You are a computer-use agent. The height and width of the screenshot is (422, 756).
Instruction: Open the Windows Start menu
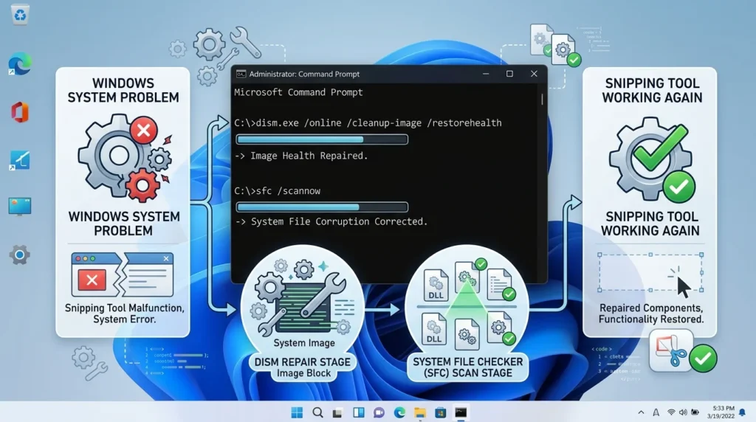point(297,412)
